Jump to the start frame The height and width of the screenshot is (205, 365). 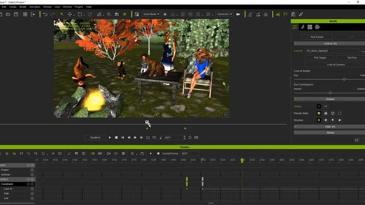coord(123,138)
